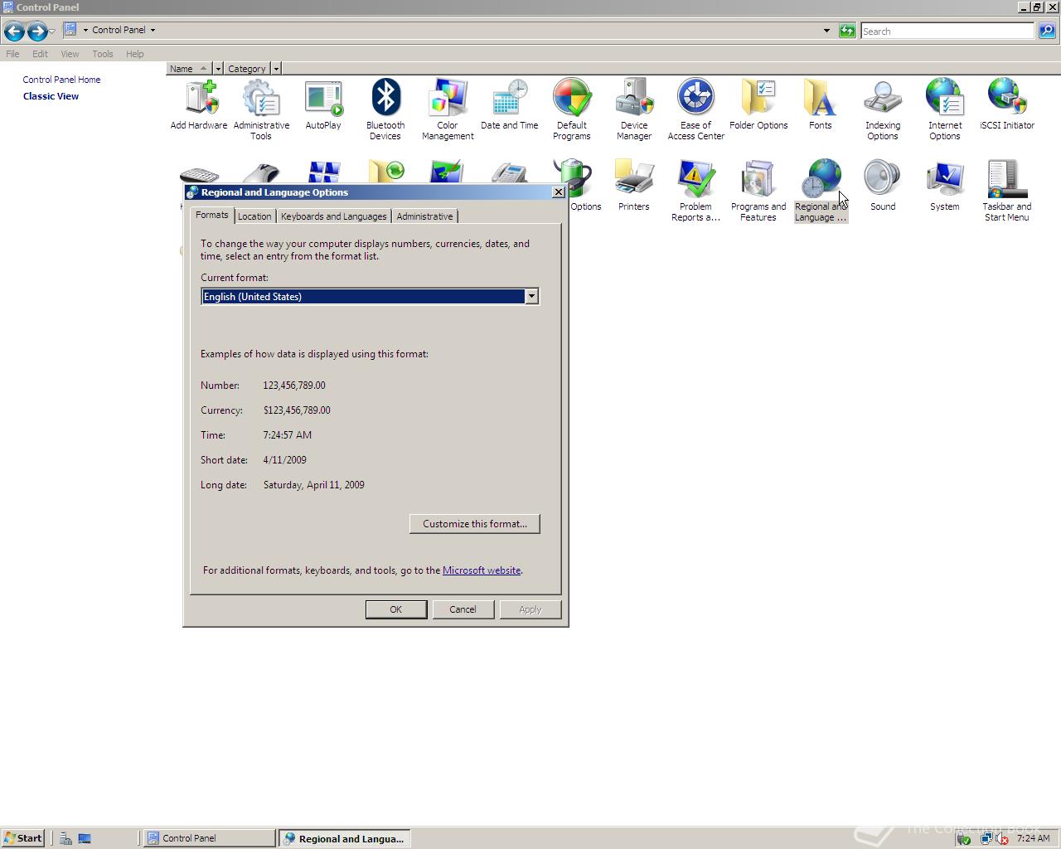The width and height of the screenshot is (1061, 849).
Task: Expand the Name column dropdown arrow
Action: click(218, 69)
